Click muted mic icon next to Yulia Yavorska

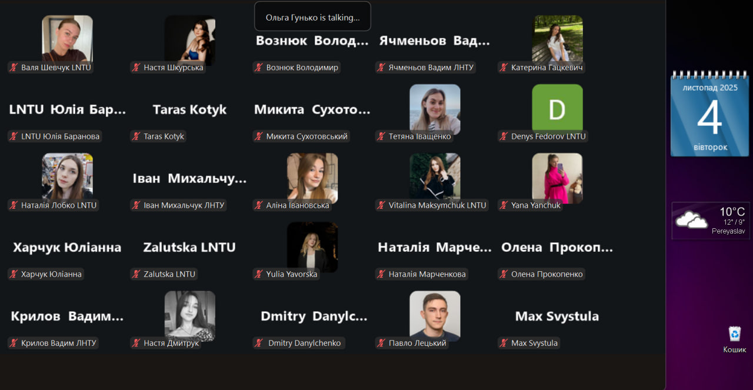[x=258, y=274]
